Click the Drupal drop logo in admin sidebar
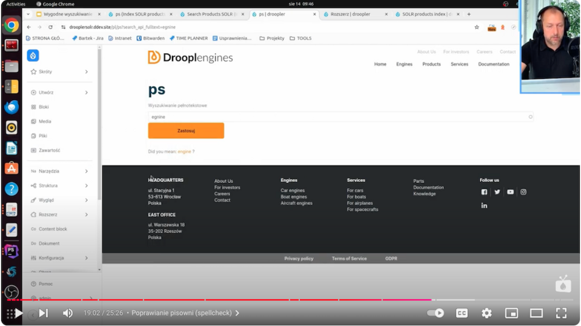581x326 pixels. [33, 56]
